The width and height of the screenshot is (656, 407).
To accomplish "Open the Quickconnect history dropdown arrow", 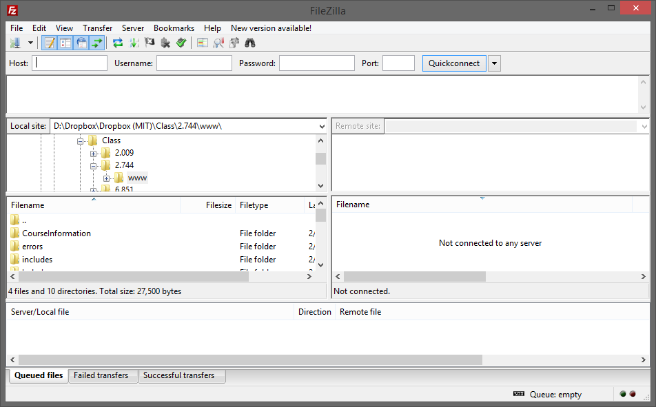I will point(494,63).
